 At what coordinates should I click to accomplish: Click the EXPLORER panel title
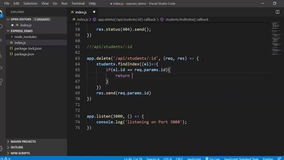point(17,12)
